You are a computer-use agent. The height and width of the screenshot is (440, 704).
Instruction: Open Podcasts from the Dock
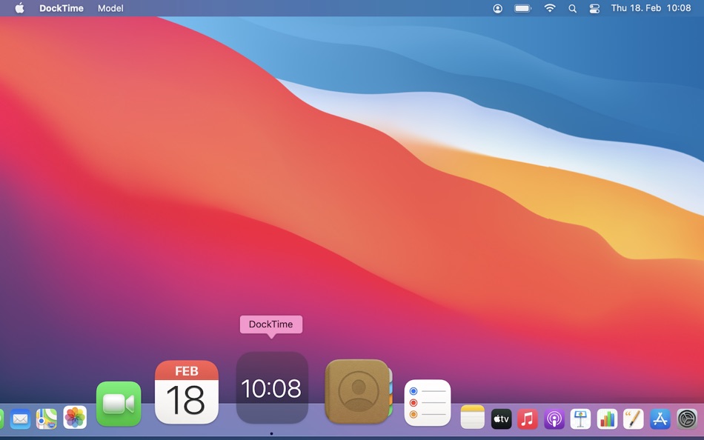point(554,419)
